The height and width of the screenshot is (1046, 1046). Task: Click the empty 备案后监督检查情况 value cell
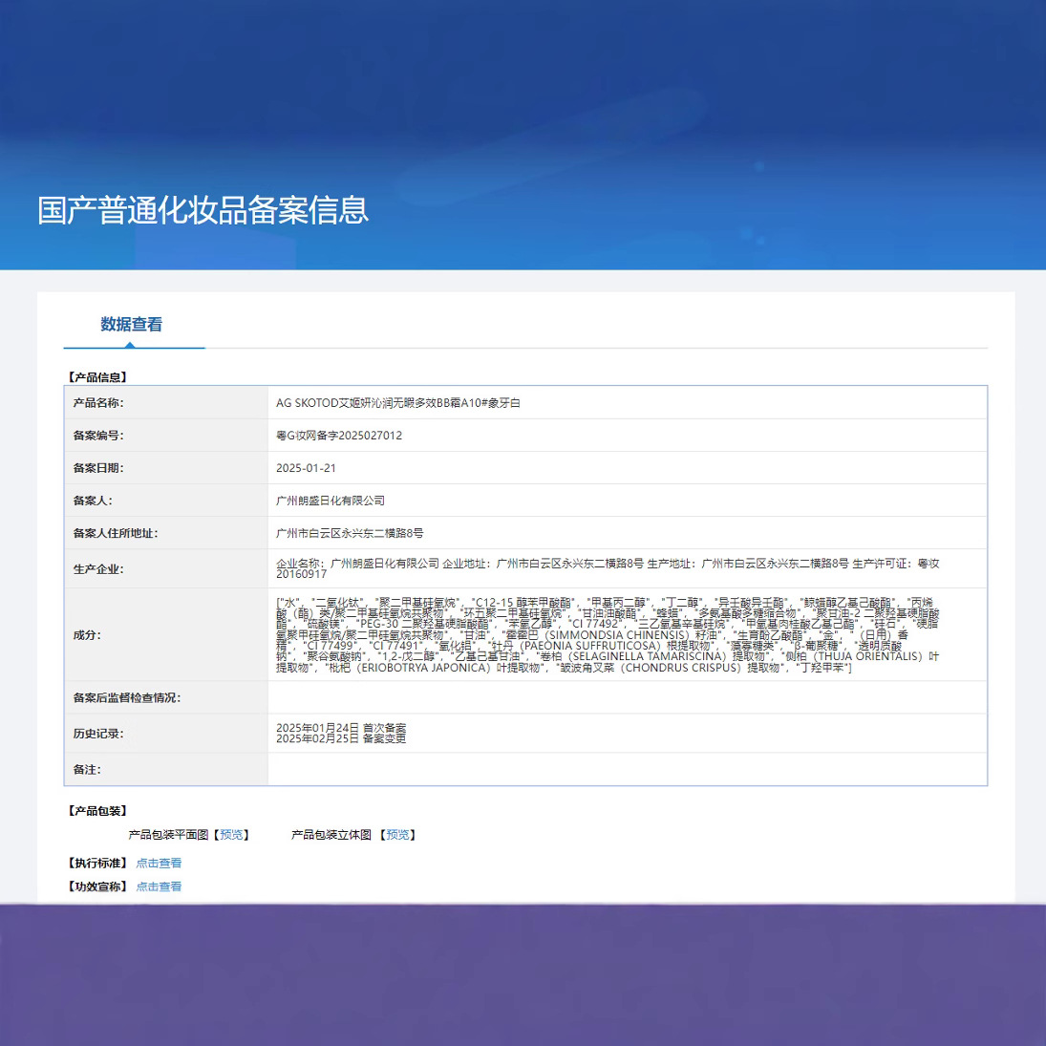[x=627, y=697]
